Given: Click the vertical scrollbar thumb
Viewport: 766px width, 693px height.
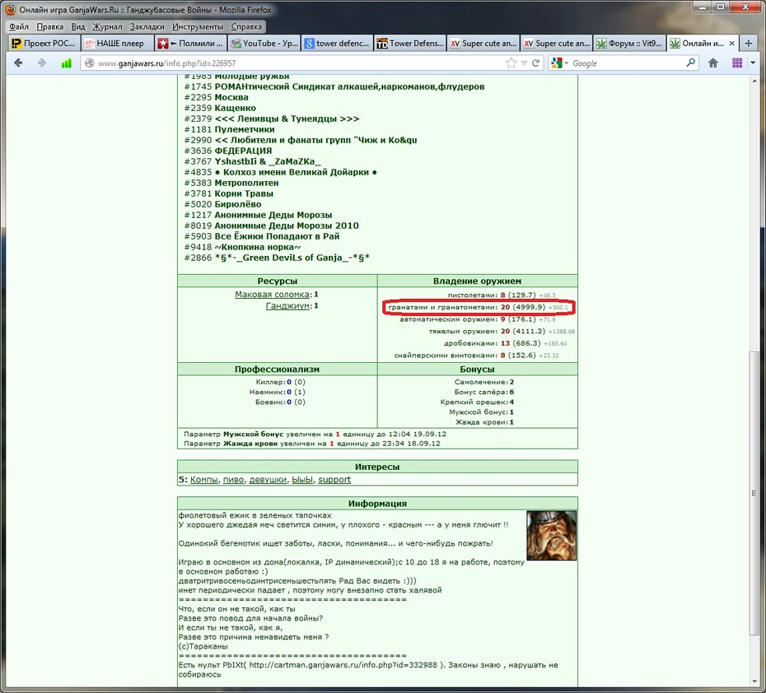Looking at the screenshot, I should click(x=755, y=493).
